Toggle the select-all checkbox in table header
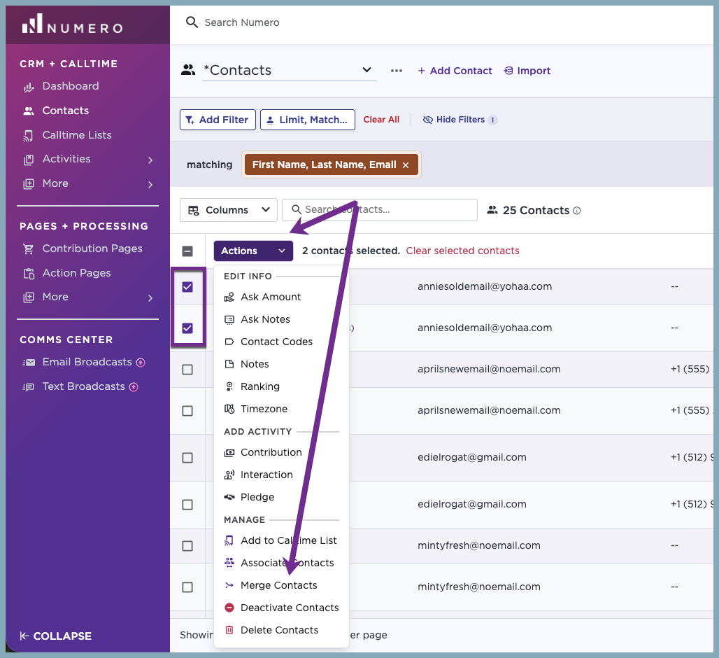The image size is (719, 658). pos(187,251)
